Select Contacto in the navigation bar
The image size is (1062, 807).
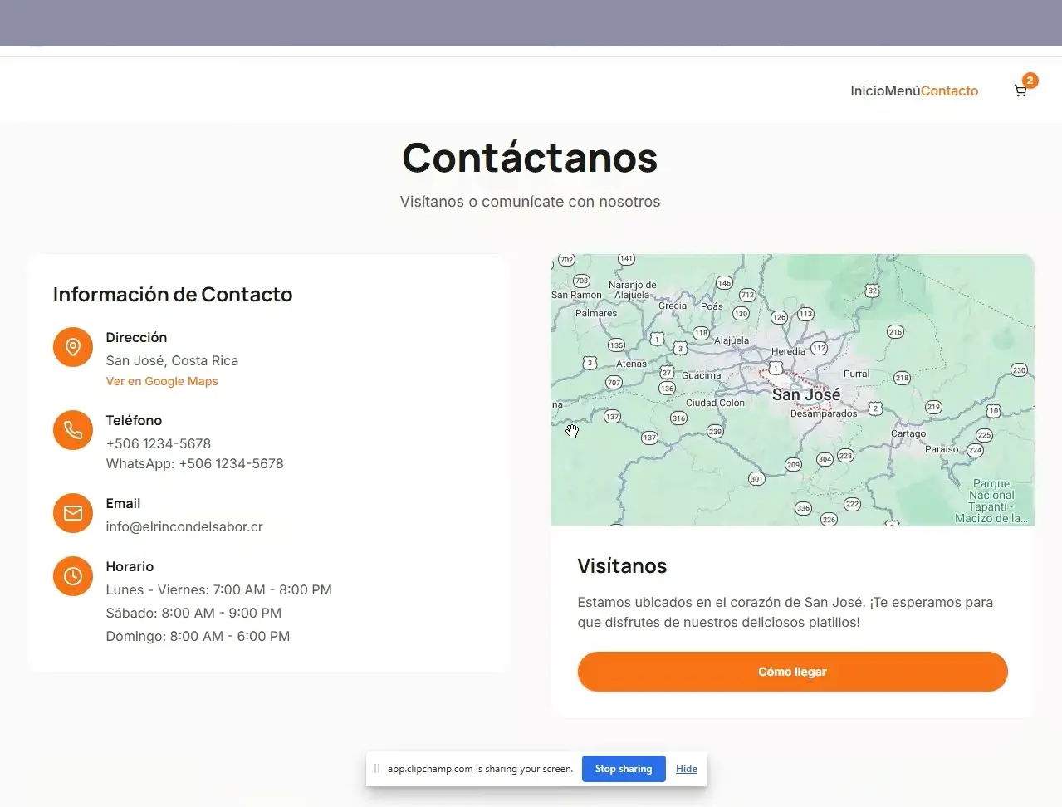coord(949,91)
